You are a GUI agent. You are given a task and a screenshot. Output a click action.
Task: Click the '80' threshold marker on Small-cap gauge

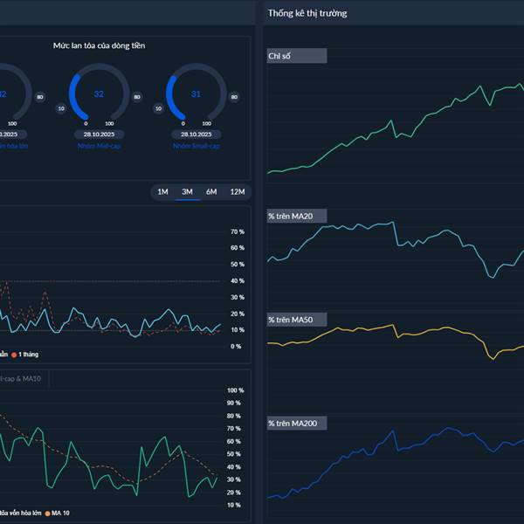coord(234,97)
